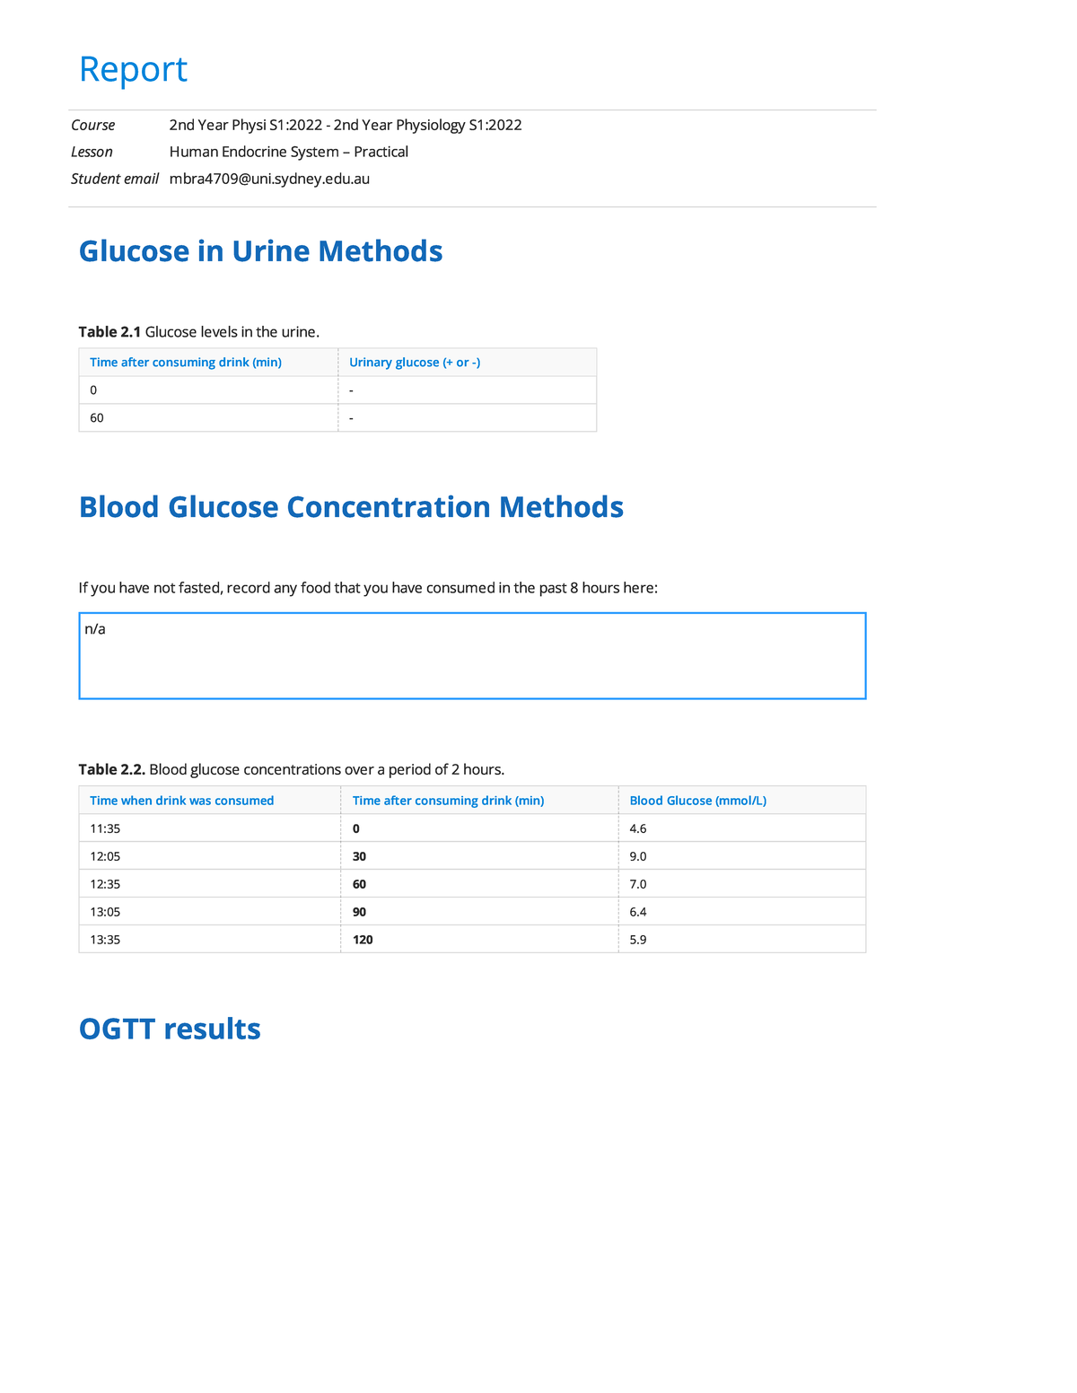The width and height of the screenshot is (1077, 1393).
Task: Click the 120 minute row cell
Action: 363,940
